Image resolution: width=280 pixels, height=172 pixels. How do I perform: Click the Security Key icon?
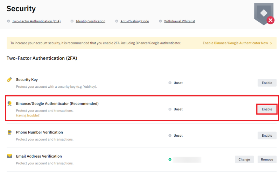[x=9, y=80]
